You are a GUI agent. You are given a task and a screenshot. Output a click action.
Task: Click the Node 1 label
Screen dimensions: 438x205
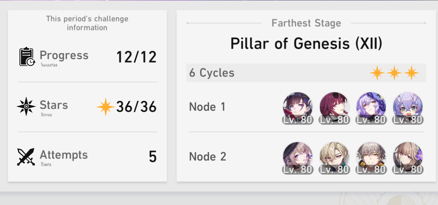pos(207,107)
